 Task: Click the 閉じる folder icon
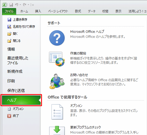[x=9, y=41]
